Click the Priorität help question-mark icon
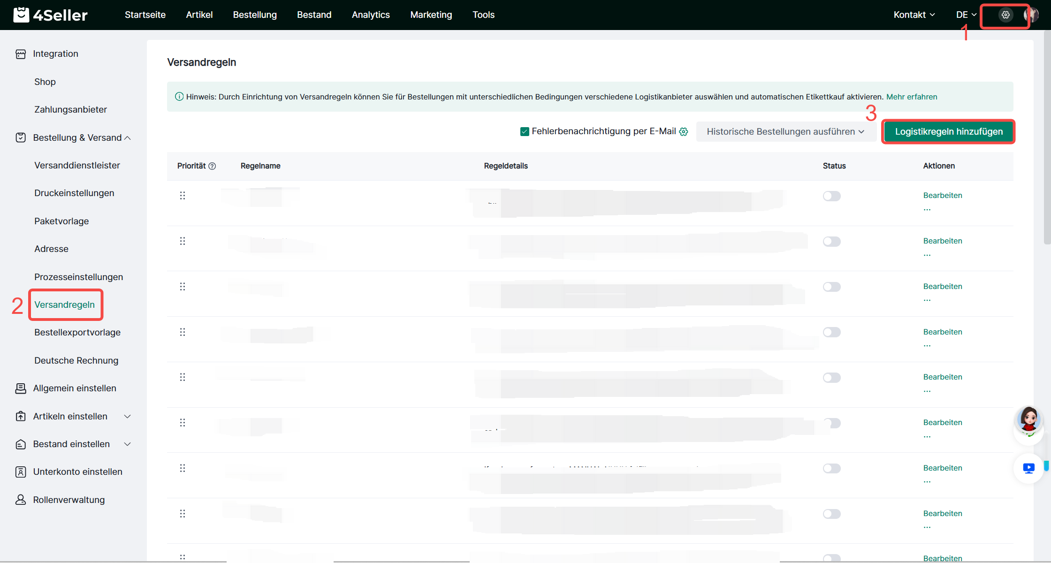The height and width of the screenshot is (563, 1051). (x=212, y=166)
